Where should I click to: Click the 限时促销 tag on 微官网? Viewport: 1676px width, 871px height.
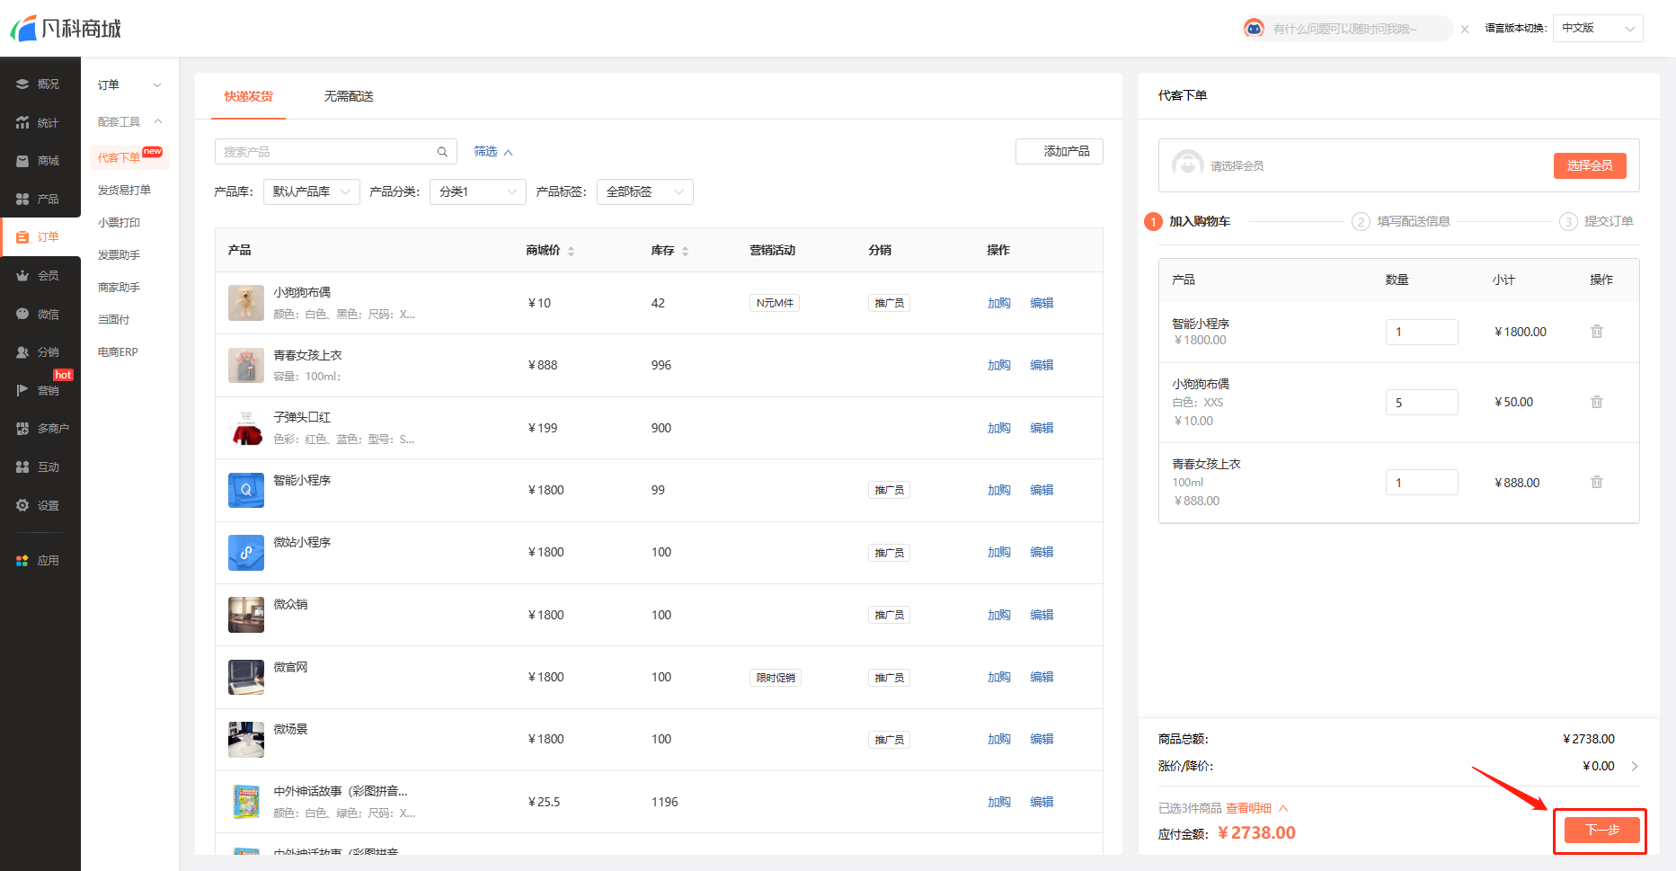tap(776, 678)
